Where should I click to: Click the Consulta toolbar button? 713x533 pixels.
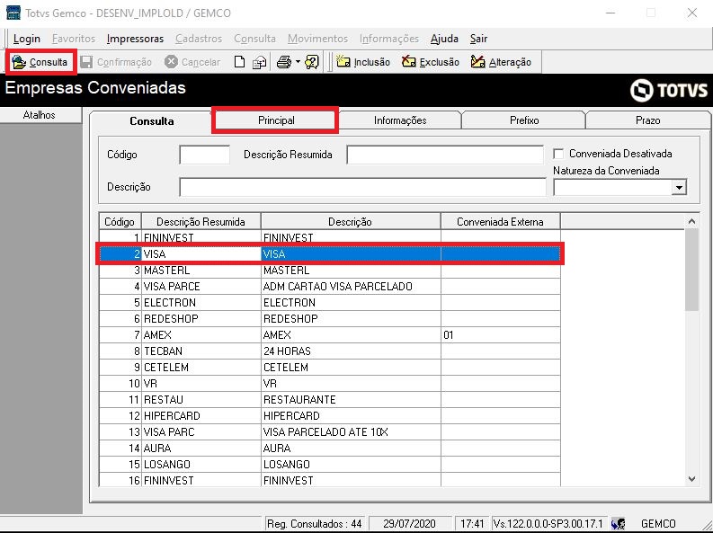[x=40, y=62]
